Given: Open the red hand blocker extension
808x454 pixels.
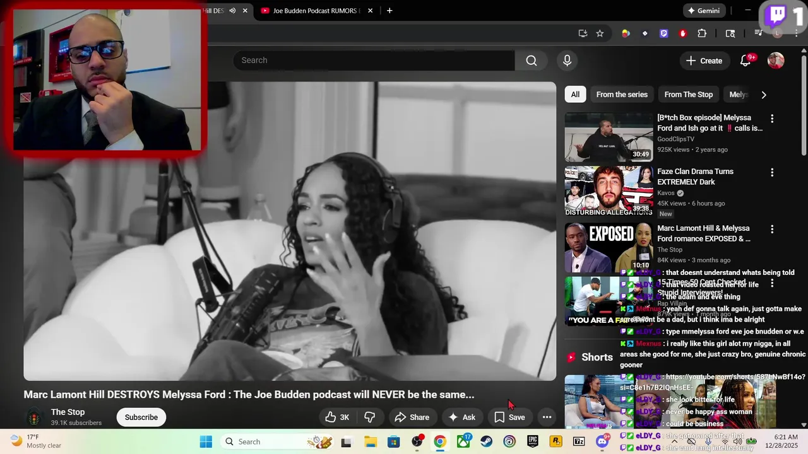Looking at the screenshot, I should (x=683, y=33).
